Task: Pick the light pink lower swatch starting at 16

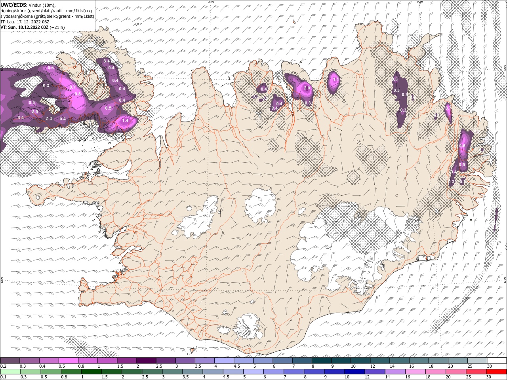Action: pos(415,371)
